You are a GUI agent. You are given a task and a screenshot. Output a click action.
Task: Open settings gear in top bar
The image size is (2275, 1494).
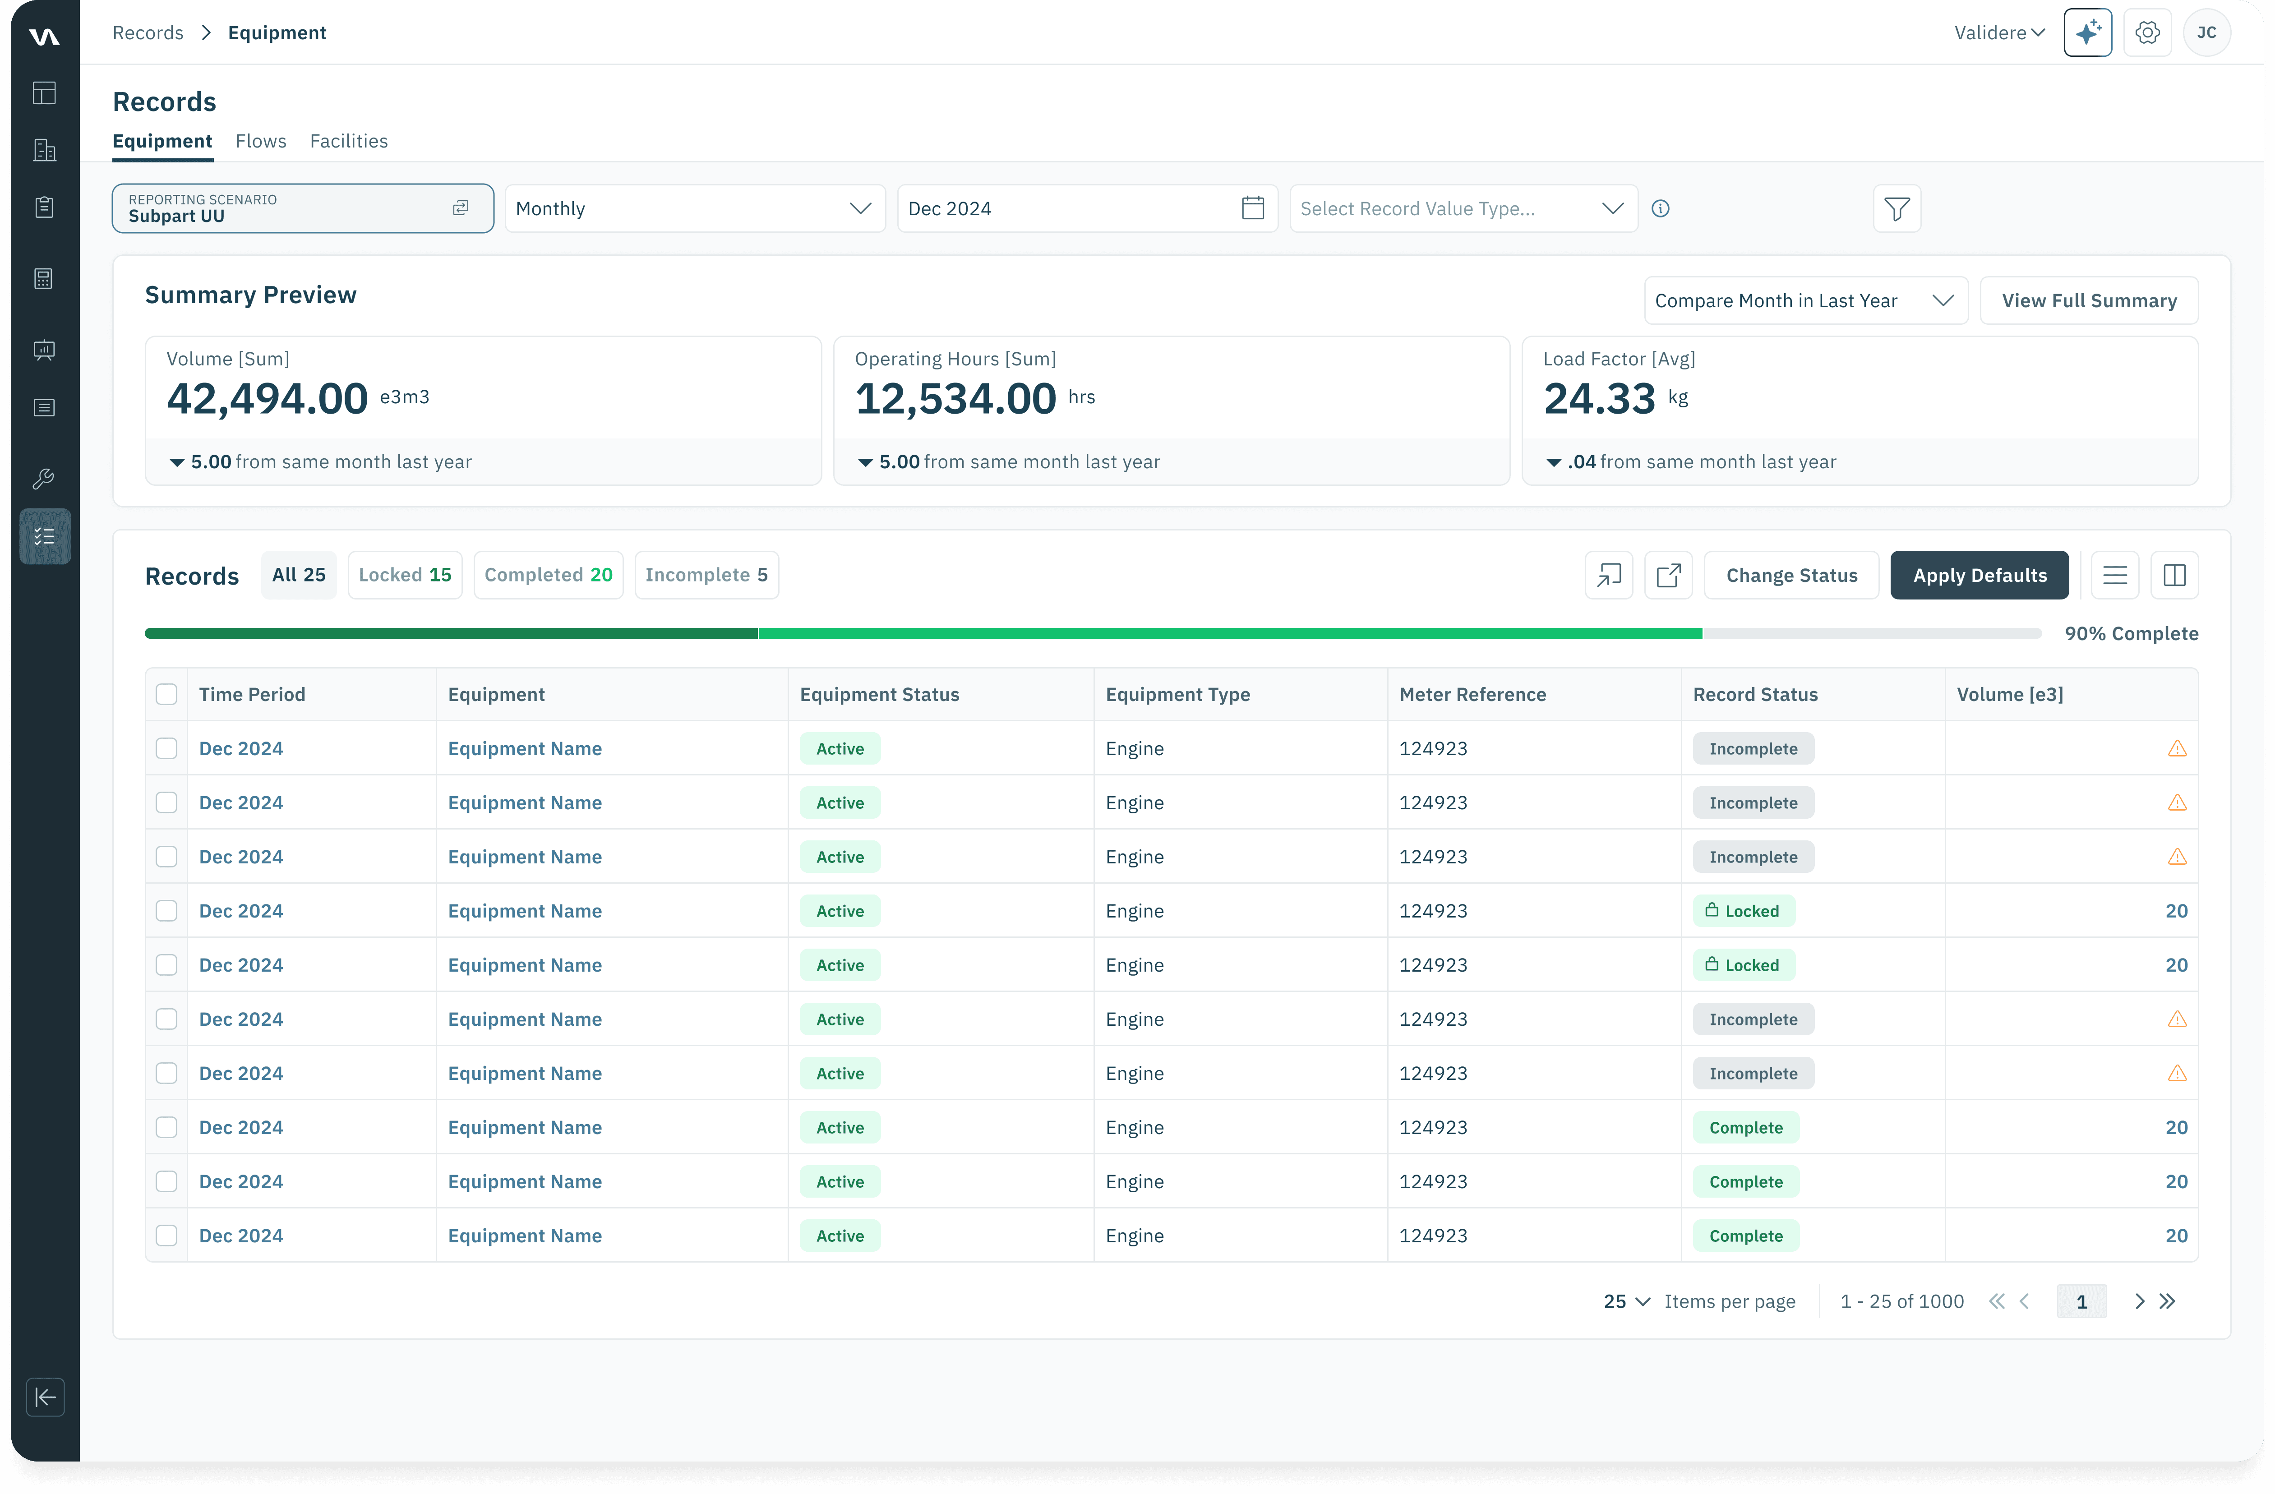pyautogui.click(x=2147, y=32)
